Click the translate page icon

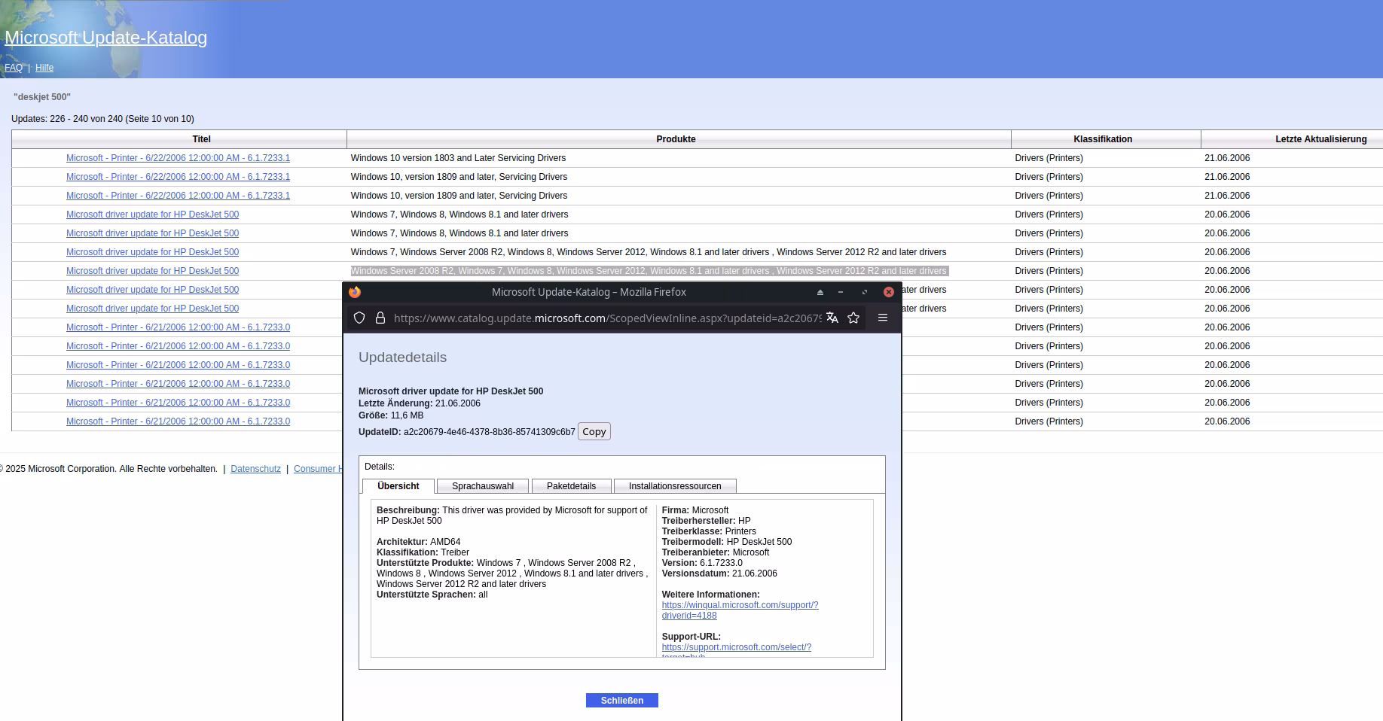(x=832, y=318)
